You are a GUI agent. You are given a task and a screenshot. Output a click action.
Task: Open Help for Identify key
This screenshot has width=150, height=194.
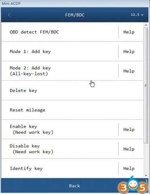click(129, 169)
